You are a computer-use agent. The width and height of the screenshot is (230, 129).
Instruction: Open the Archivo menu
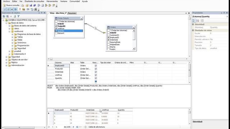pos(6,1)
